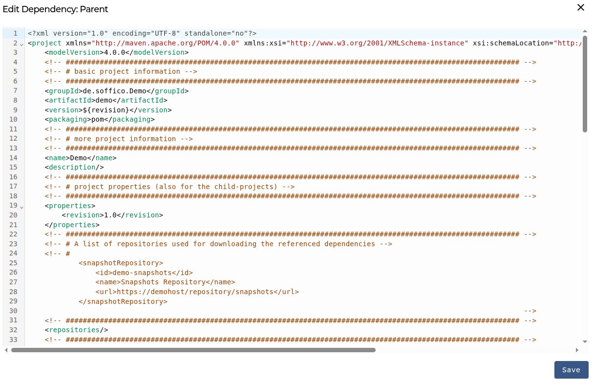
Task: Click the XMLSchema-instance URL string
Action: click(x=378, y=43)
